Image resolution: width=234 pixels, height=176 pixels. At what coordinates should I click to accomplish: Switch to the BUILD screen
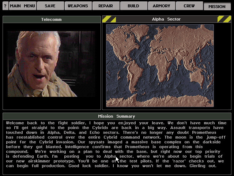click(133, 6)
